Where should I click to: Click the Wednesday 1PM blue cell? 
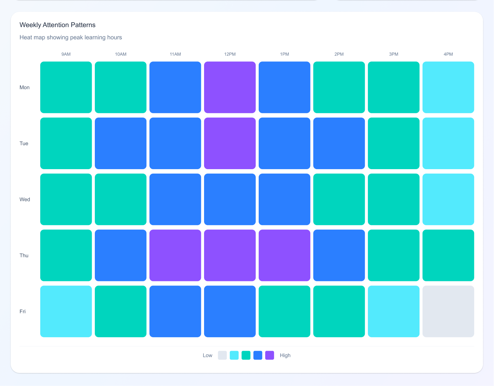(284, 199)
